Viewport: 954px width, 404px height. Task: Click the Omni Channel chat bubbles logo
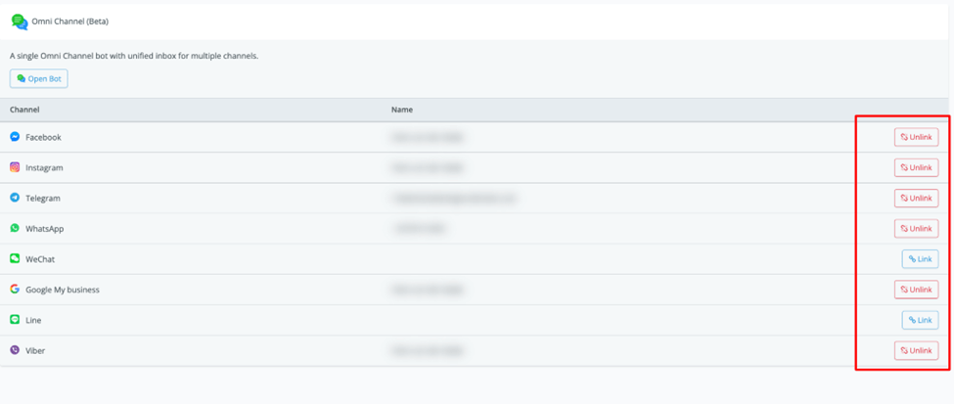coord(20,22)
